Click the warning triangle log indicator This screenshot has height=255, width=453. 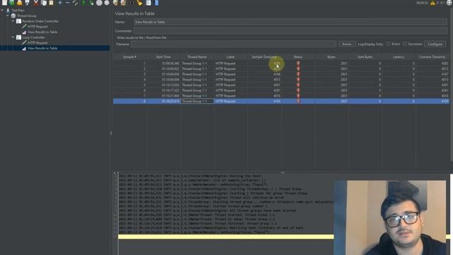coord(432,3)
